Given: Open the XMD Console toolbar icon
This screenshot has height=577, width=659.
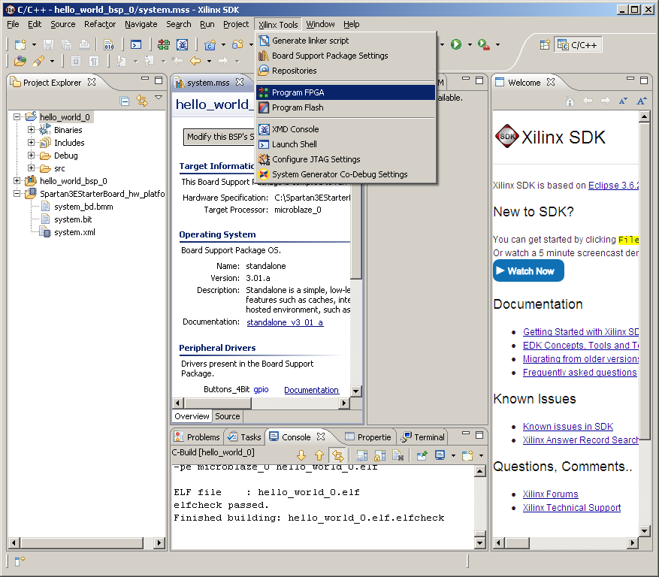Looking at the screenshot, I should [x=182, y=44].
